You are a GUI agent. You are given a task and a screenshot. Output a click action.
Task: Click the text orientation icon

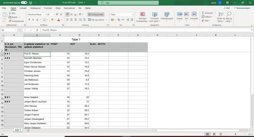click(80, 15)
